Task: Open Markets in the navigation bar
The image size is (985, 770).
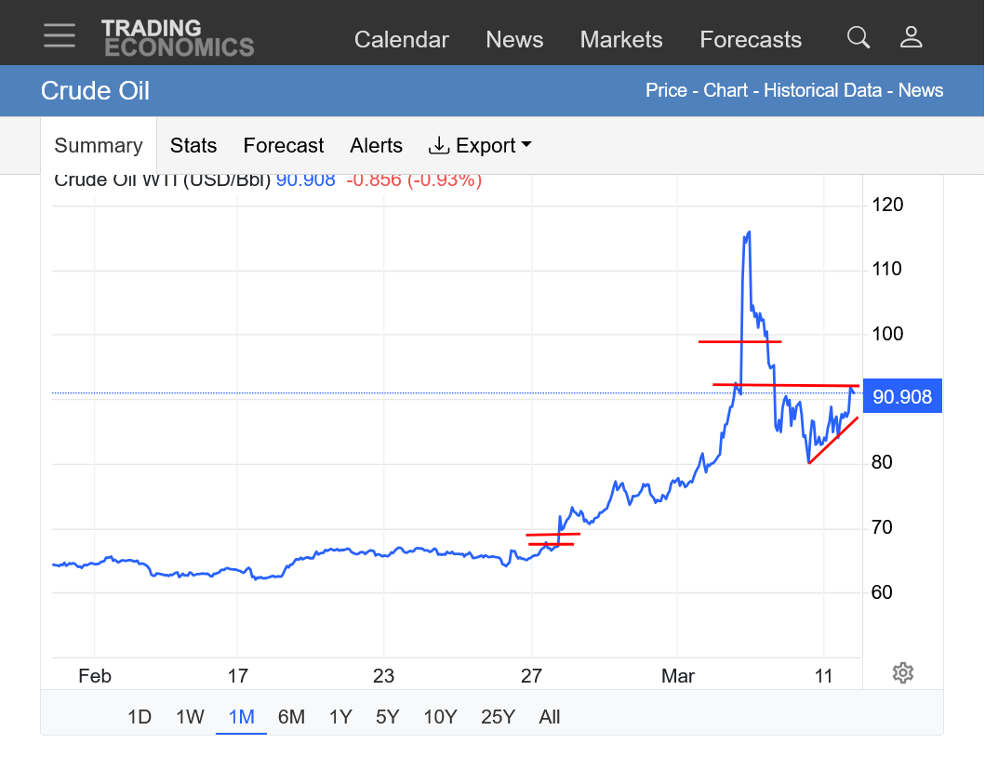Action: (x=621, y=40)
